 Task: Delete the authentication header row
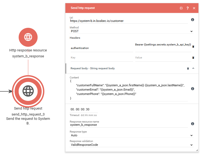coord(193,47)
